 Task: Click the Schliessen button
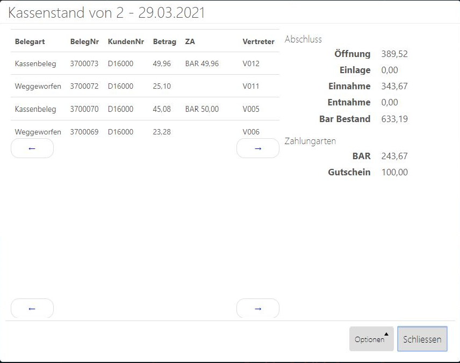click(x=422, y=339)
